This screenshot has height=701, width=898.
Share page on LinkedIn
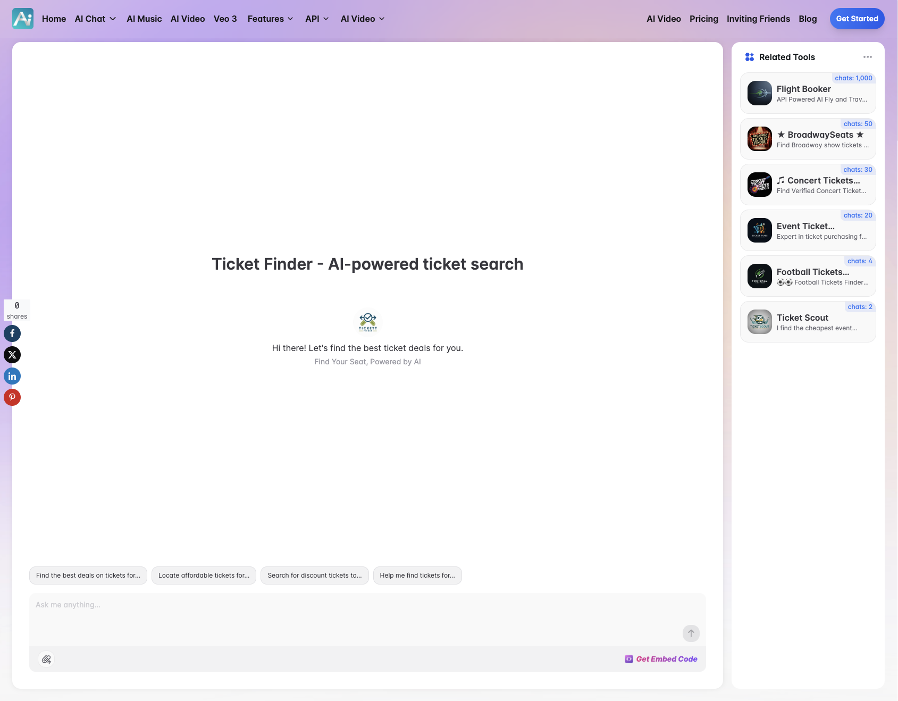[12, 376]
